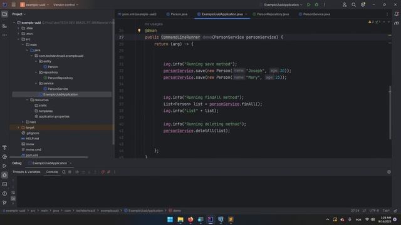Select the Console tab
401x225 pixels.
point(52,172)
